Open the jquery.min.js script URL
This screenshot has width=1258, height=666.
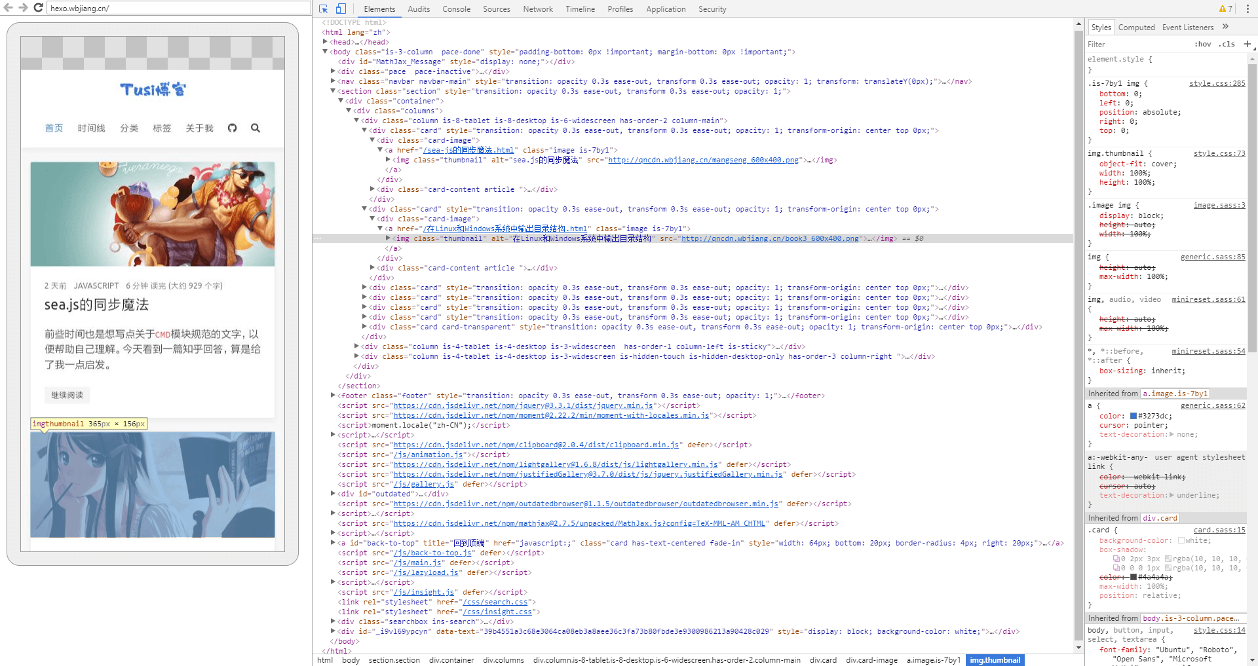(x=523, y=406)
